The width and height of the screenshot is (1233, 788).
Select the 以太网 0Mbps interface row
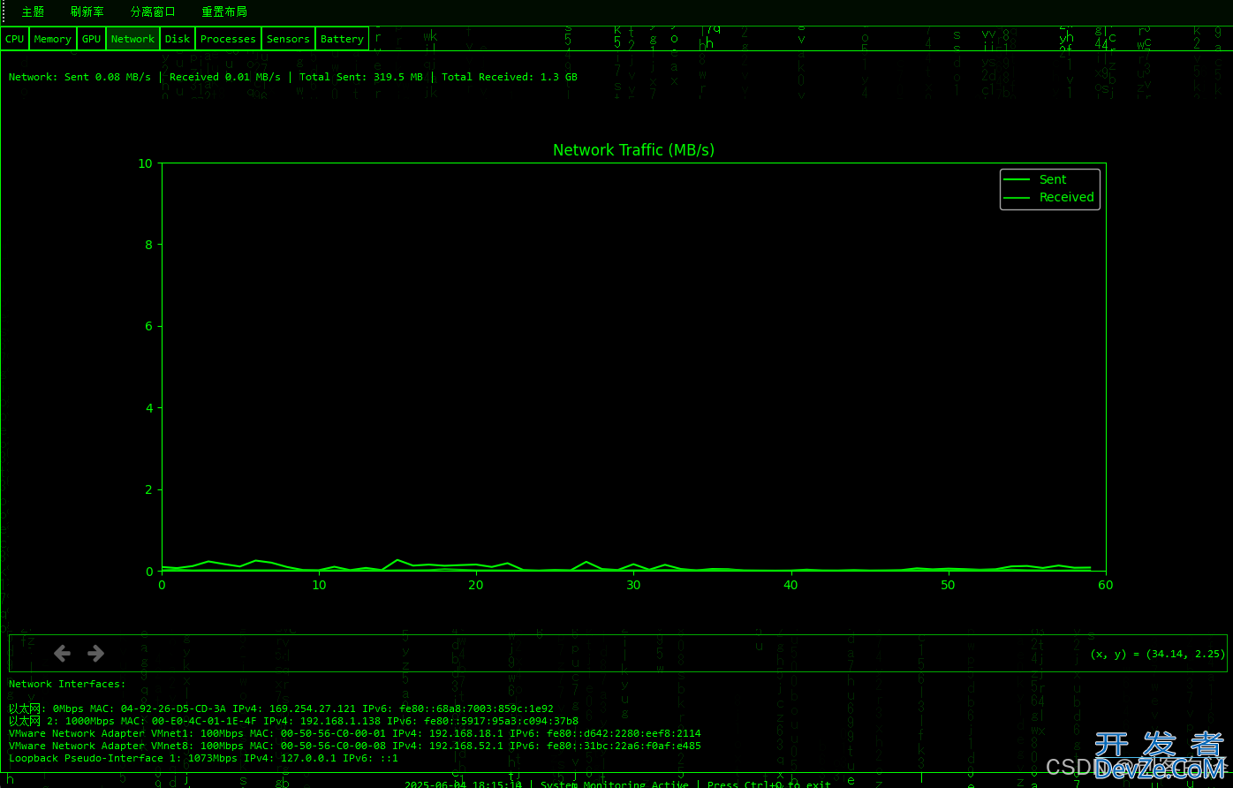click(x=281, y=708)
